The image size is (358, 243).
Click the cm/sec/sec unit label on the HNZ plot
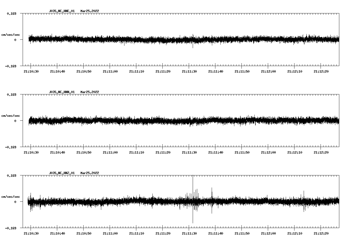pos(11,197)
